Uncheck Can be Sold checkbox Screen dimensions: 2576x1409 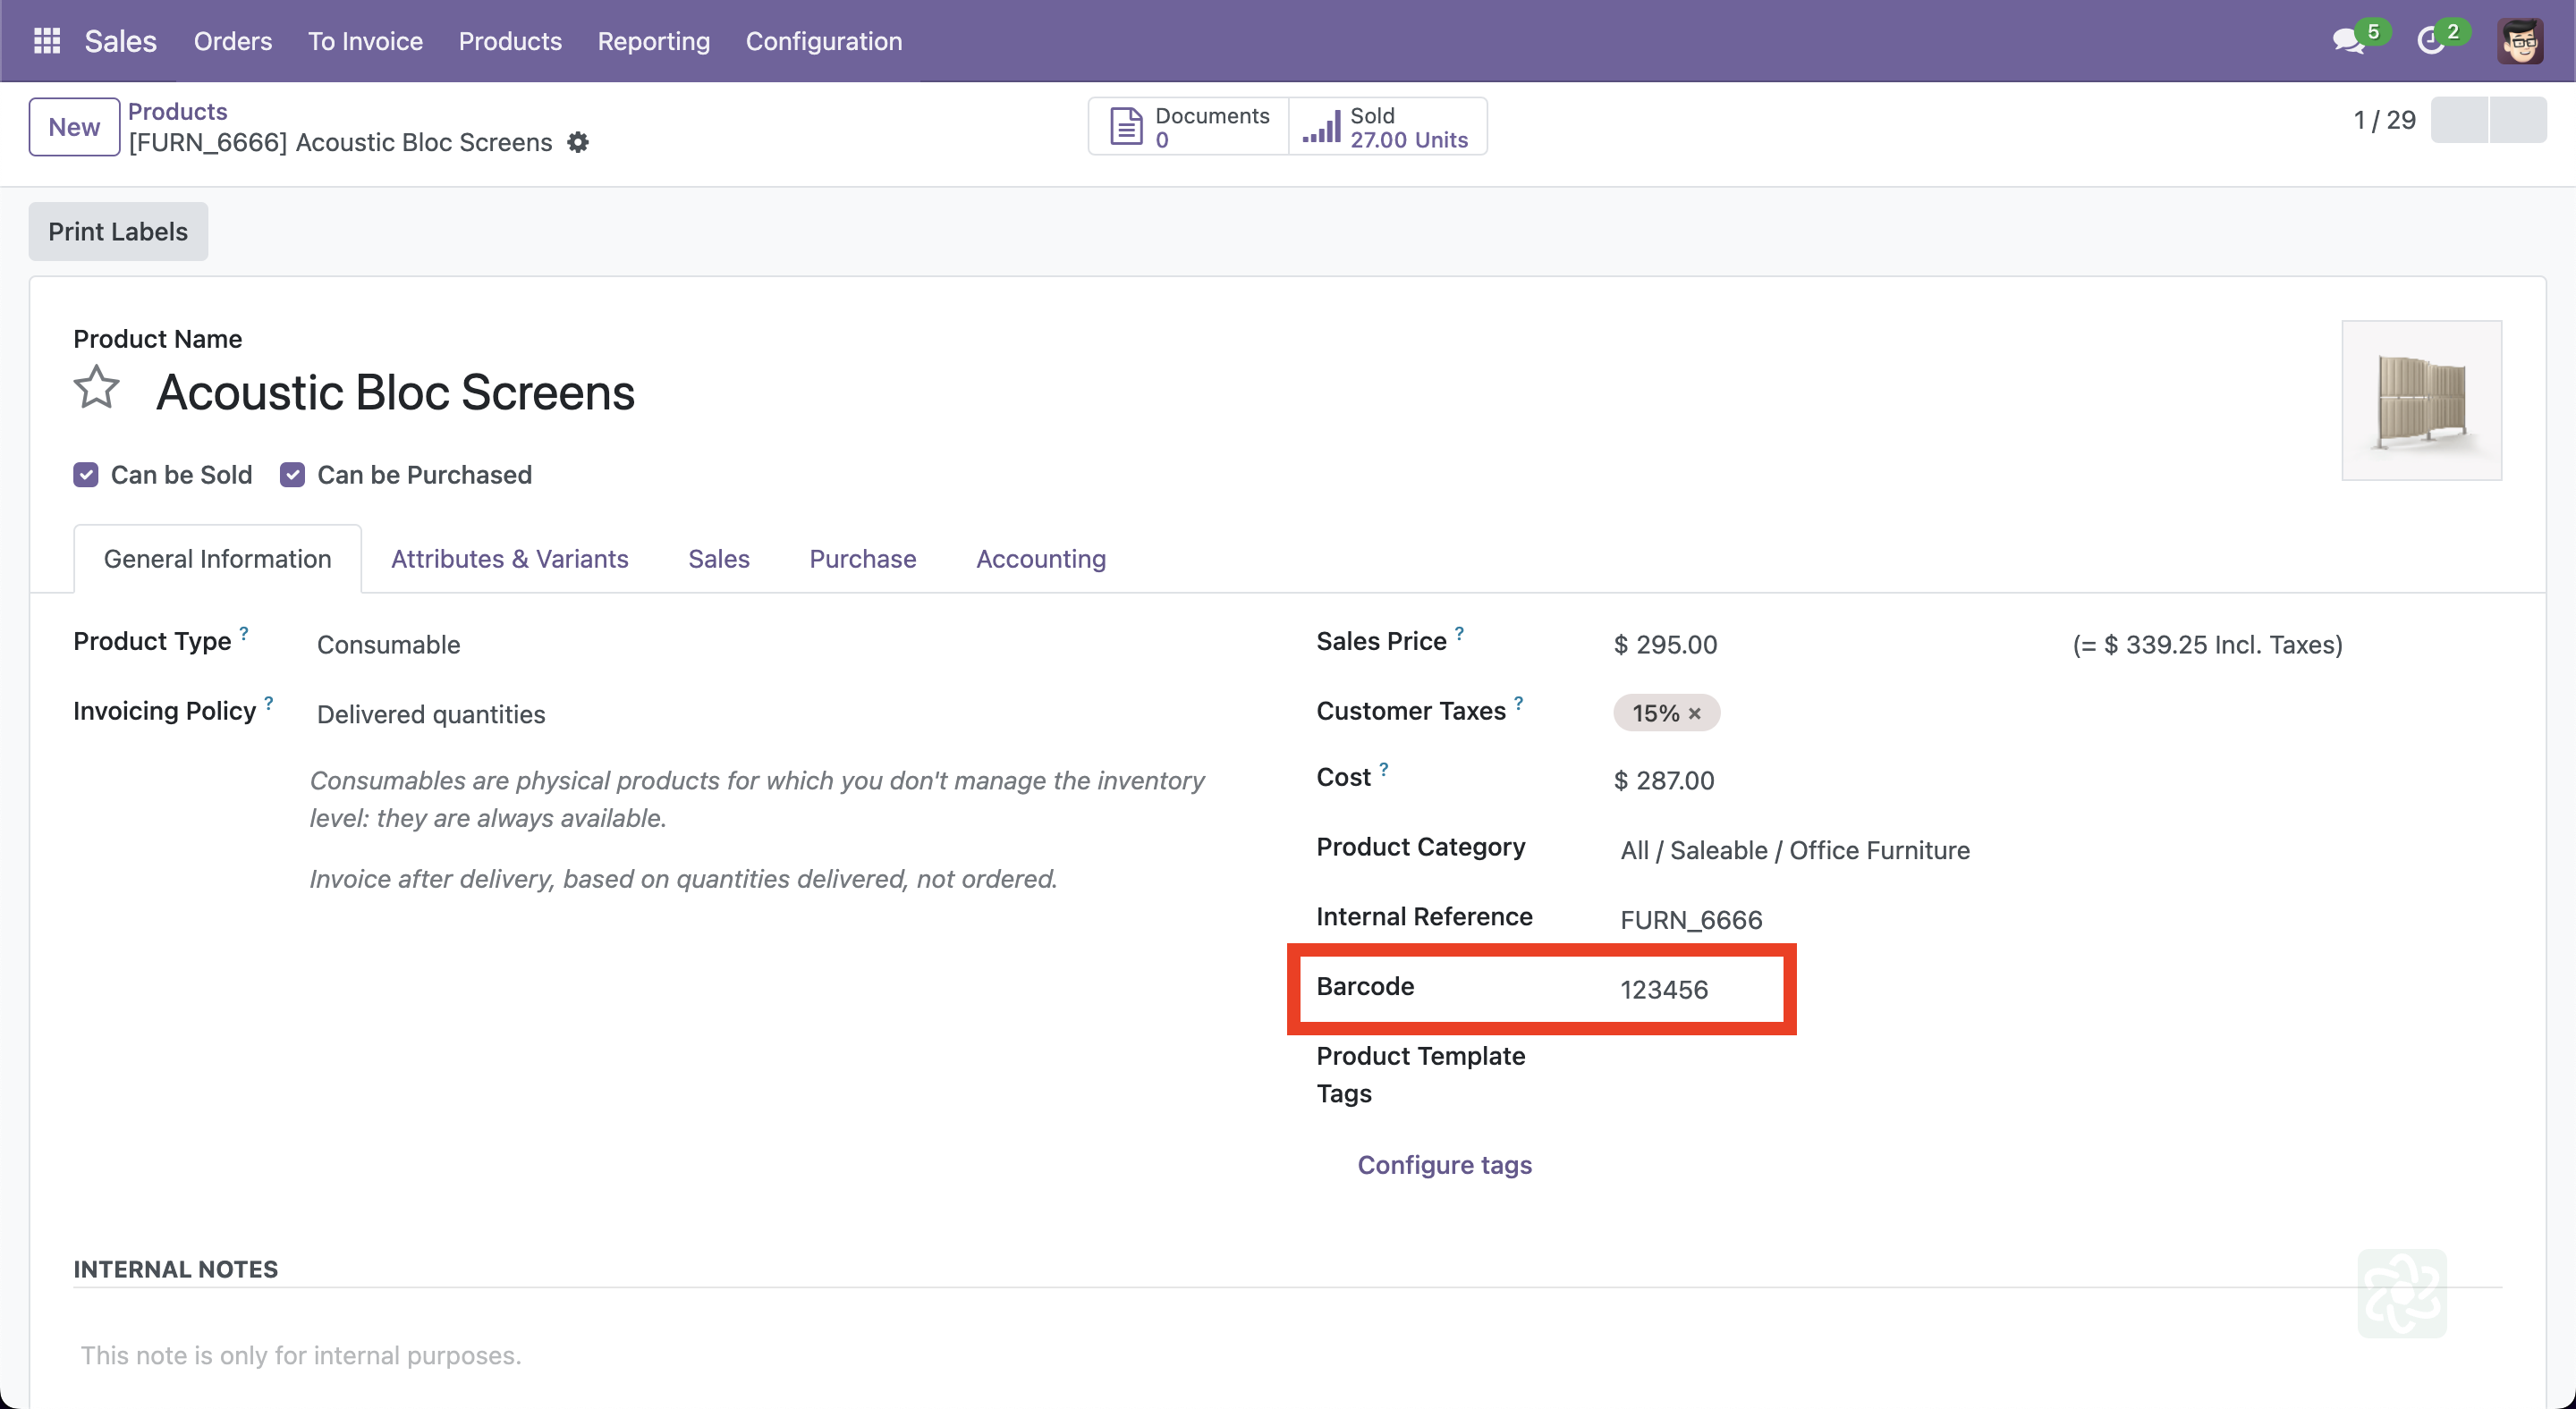tap(86, 475)
